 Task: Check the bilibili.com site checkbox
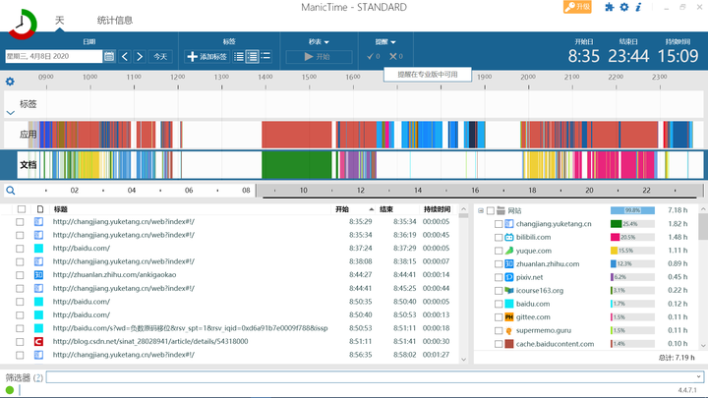point(499,238)
